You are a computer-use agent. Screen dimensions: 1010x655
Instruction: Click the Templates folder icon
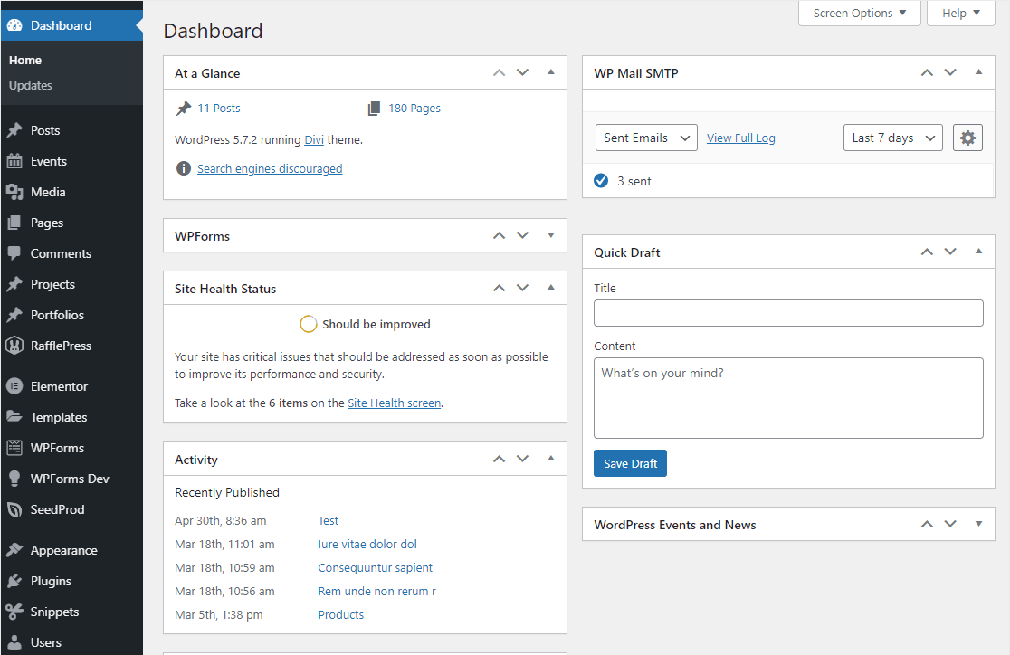coord(14,417)
